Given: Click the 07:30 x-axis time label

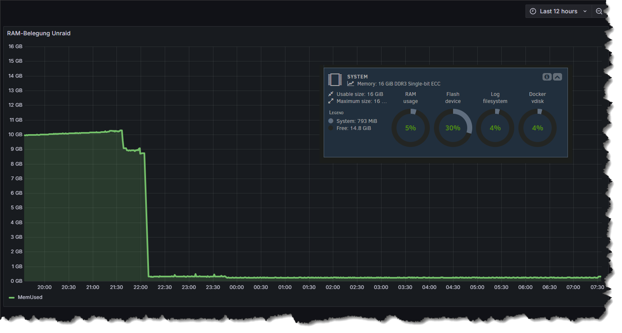Looking at the screenshot, I should pos(597,287).
